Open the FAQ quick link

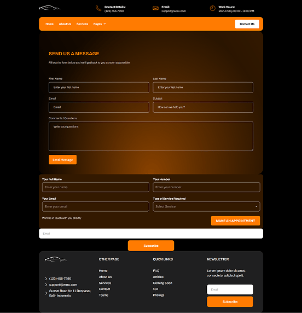(x=156, y=271)
